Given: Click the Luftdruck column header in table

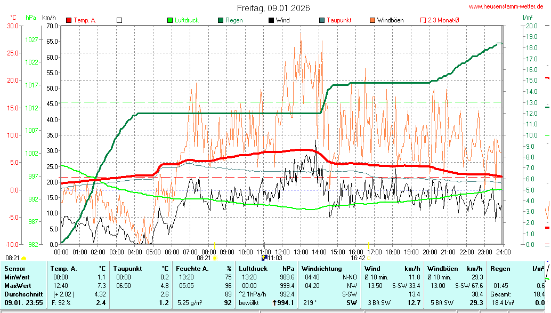Looking at the screenshot, I should (253, 269).
